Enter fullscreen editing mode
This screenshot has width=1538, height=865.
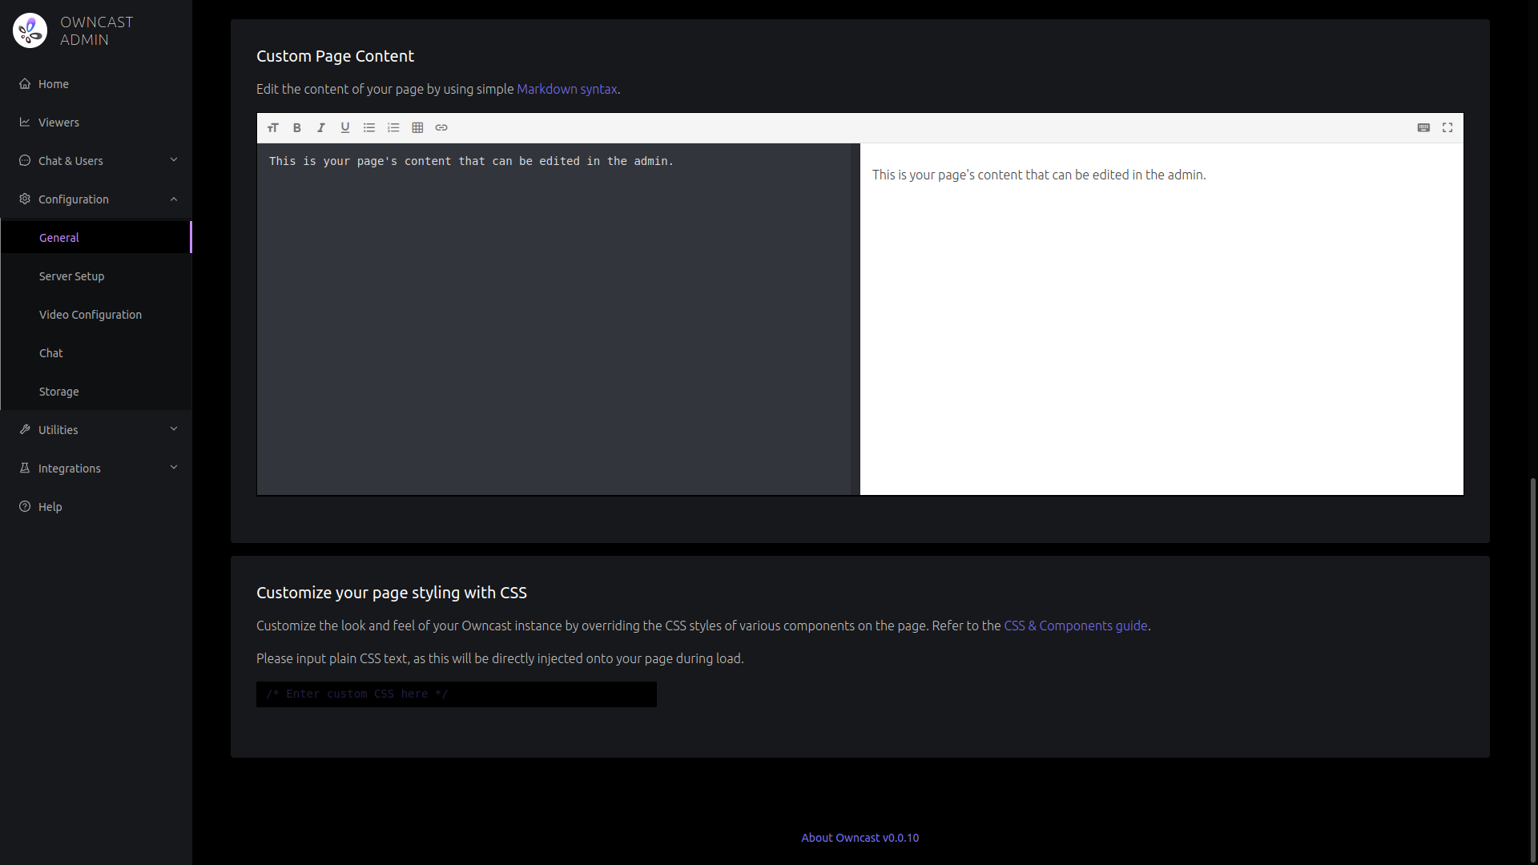click(1447, 127)
